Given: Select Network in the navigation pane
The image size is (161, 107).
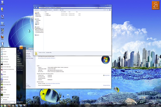Looking at the screenshot, I should (38, 35).
